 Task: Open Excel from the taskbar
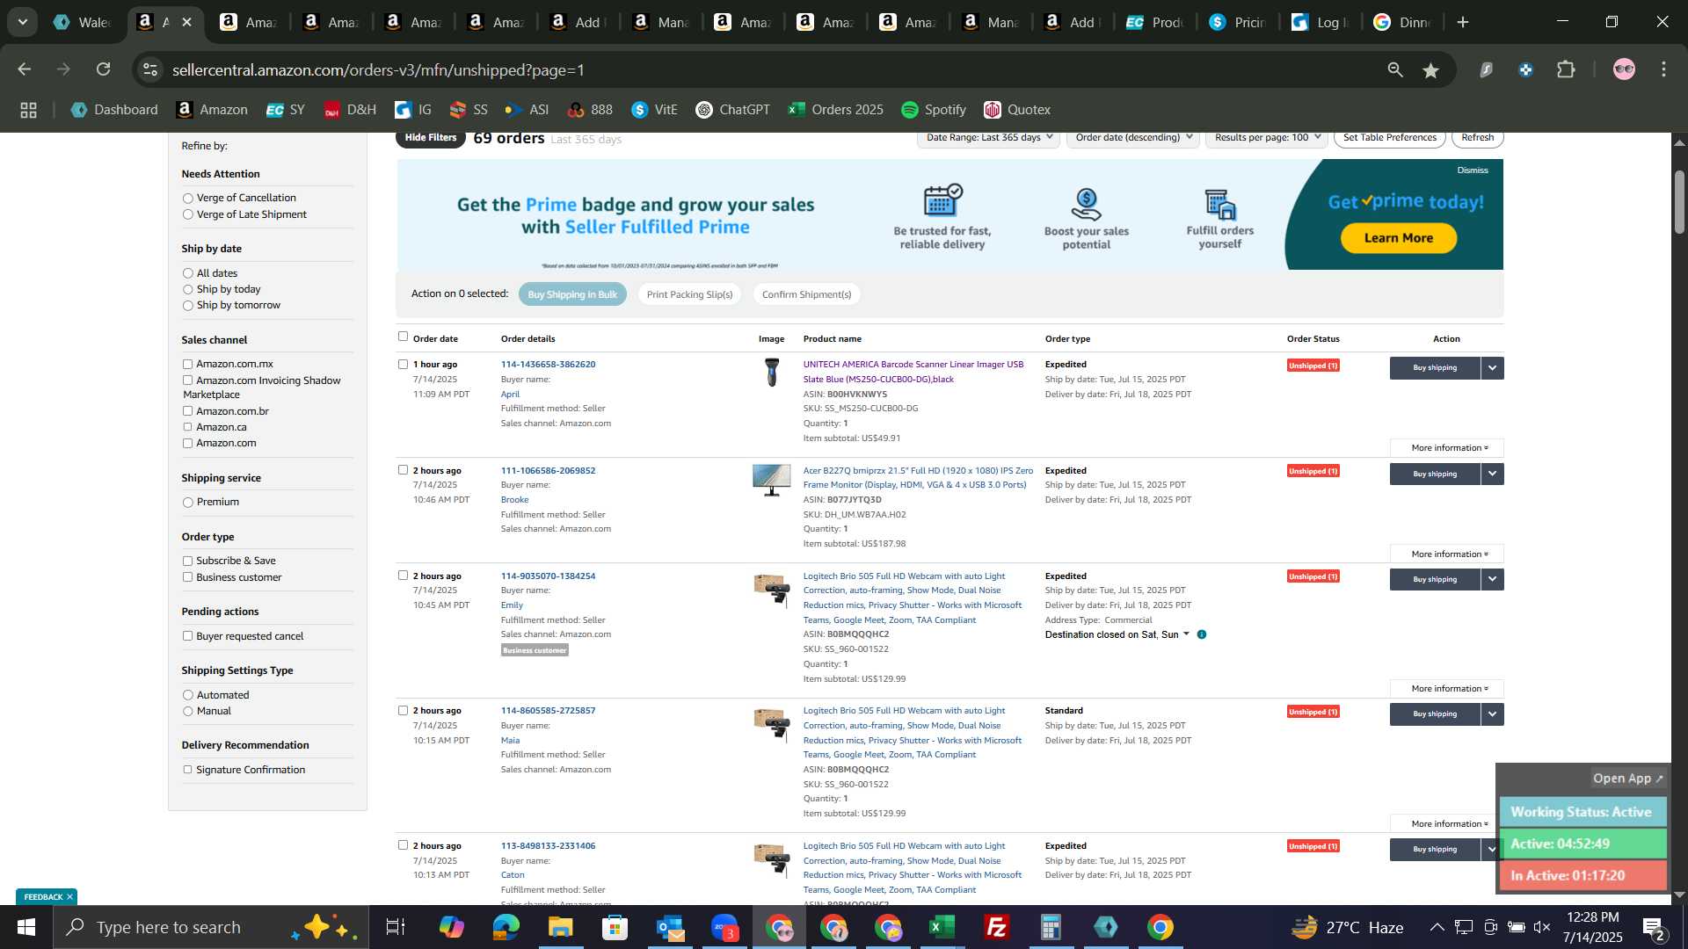tap(942, 927)
